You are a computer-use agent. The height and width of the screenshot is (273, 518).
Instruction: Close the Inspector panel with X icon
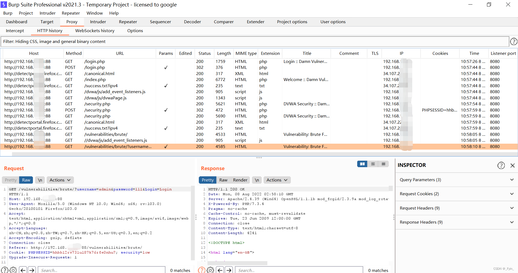[x=513, y=166]
